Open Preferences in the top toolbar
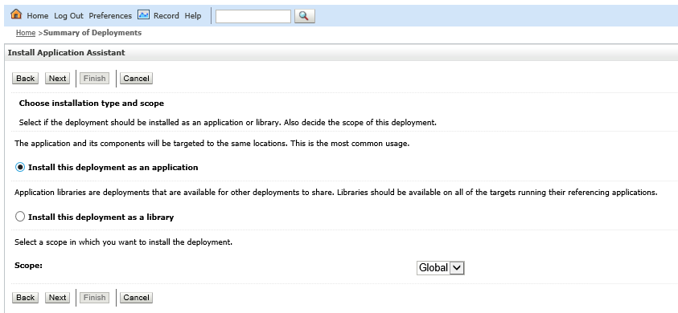 click(110, 15)
